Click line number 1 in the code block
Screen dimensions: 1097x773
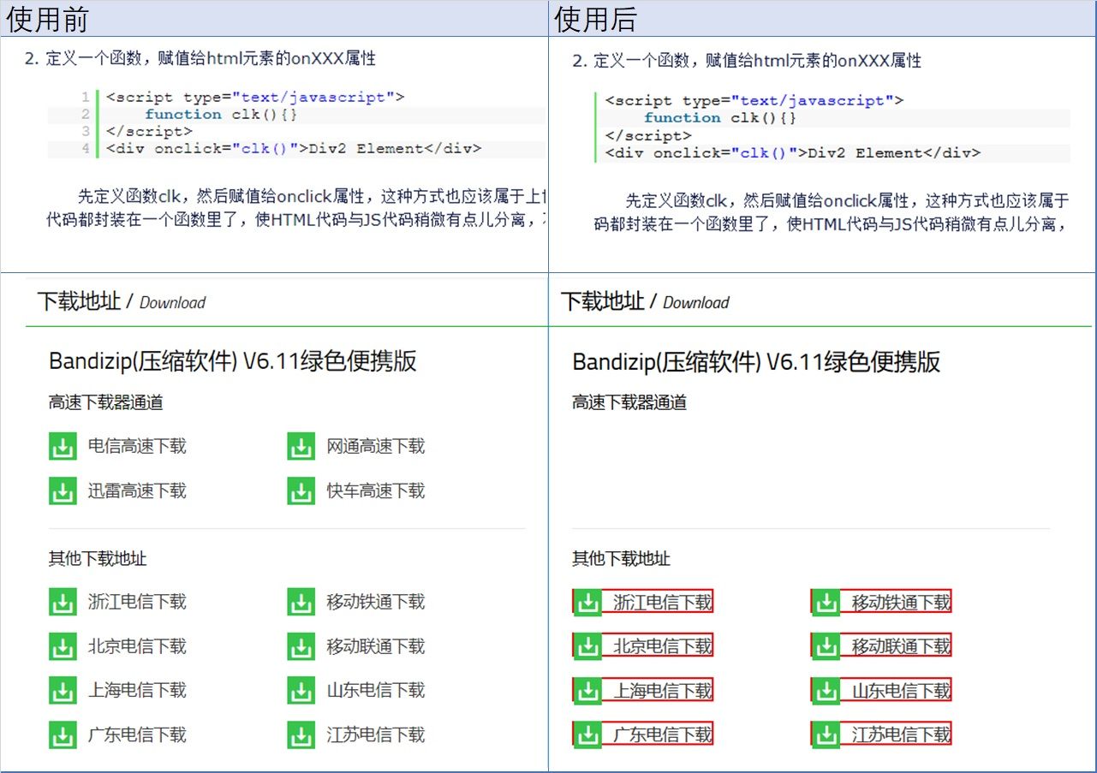(x=86, y=98)
